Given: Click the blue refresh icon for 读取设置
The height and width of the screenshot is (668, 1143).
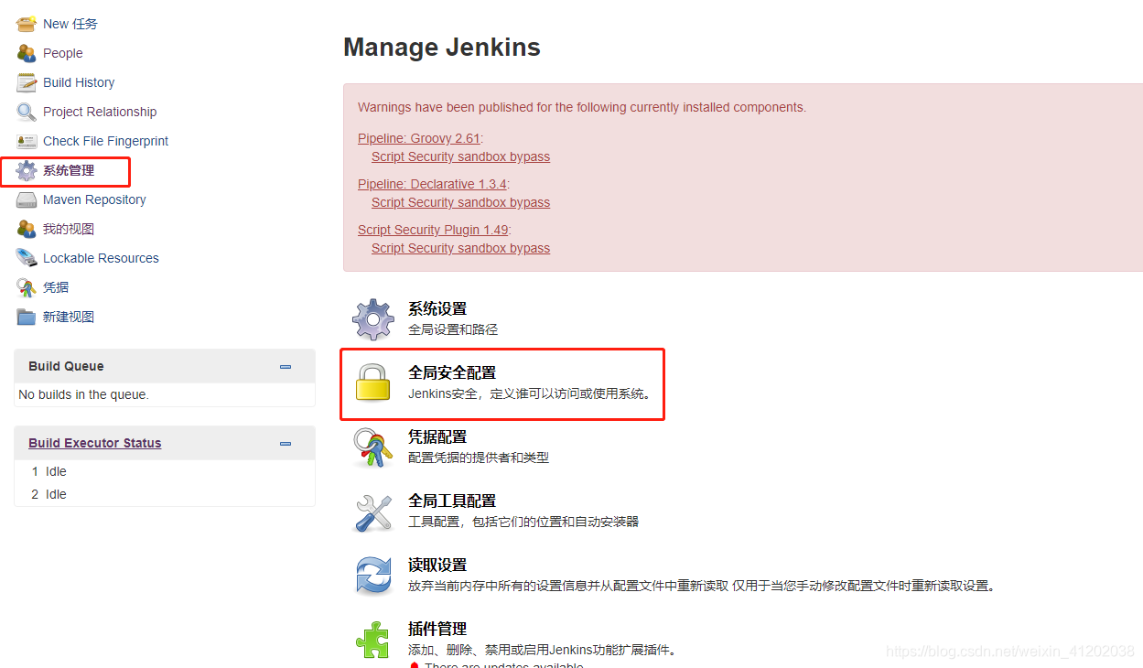Looking at the screenshot, I should (373, 576).
